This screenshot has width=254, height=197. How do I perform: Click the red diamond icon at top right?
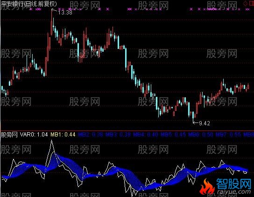click(x=246, y=4)
